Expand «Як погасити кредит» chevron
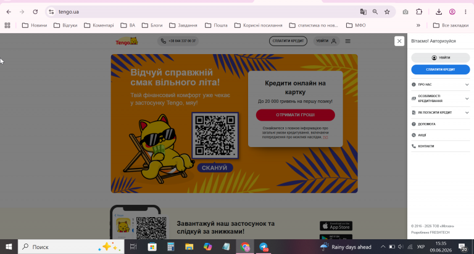 pos(467,113)
